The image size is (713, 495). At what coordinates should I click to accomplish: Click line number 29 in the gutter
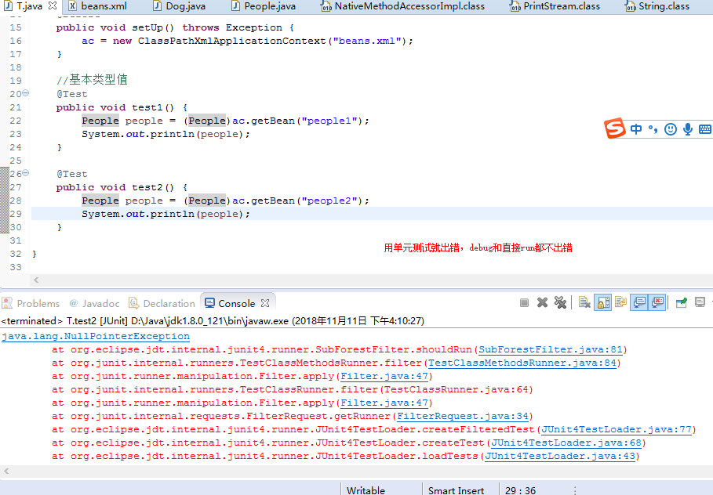point(16,214)
